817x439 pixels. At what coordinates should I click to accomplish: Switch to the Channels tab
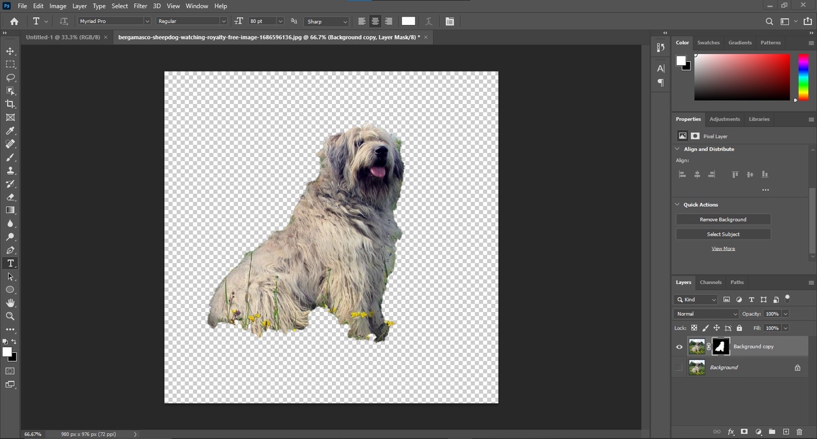click(x=710, y=282)
